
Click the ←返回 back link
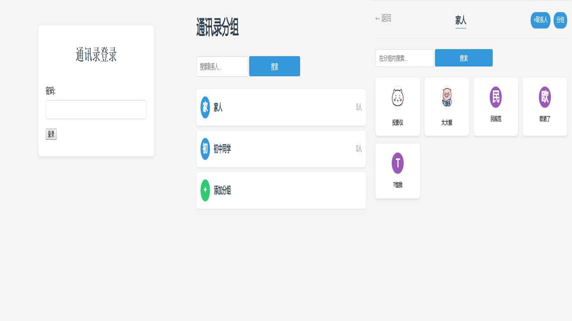pos(383,18)
